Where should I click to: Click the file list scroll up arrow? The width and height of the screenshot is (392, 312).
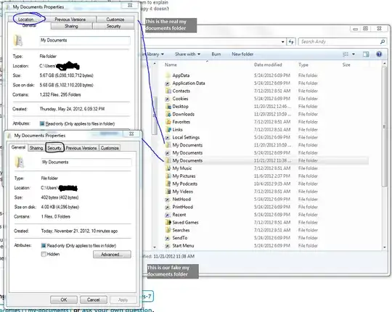pyautogui.click(x=384, y=64)
